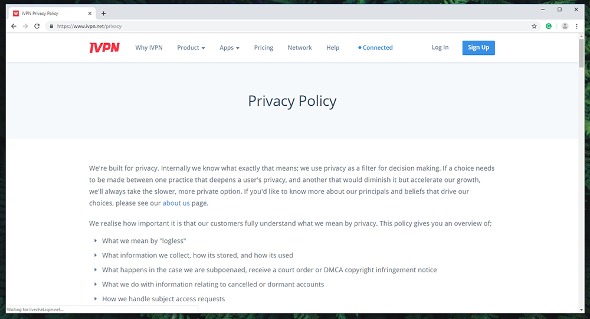Click the Connected status indicator
This screenshot has width=590, height=319.
click(375, 47)
